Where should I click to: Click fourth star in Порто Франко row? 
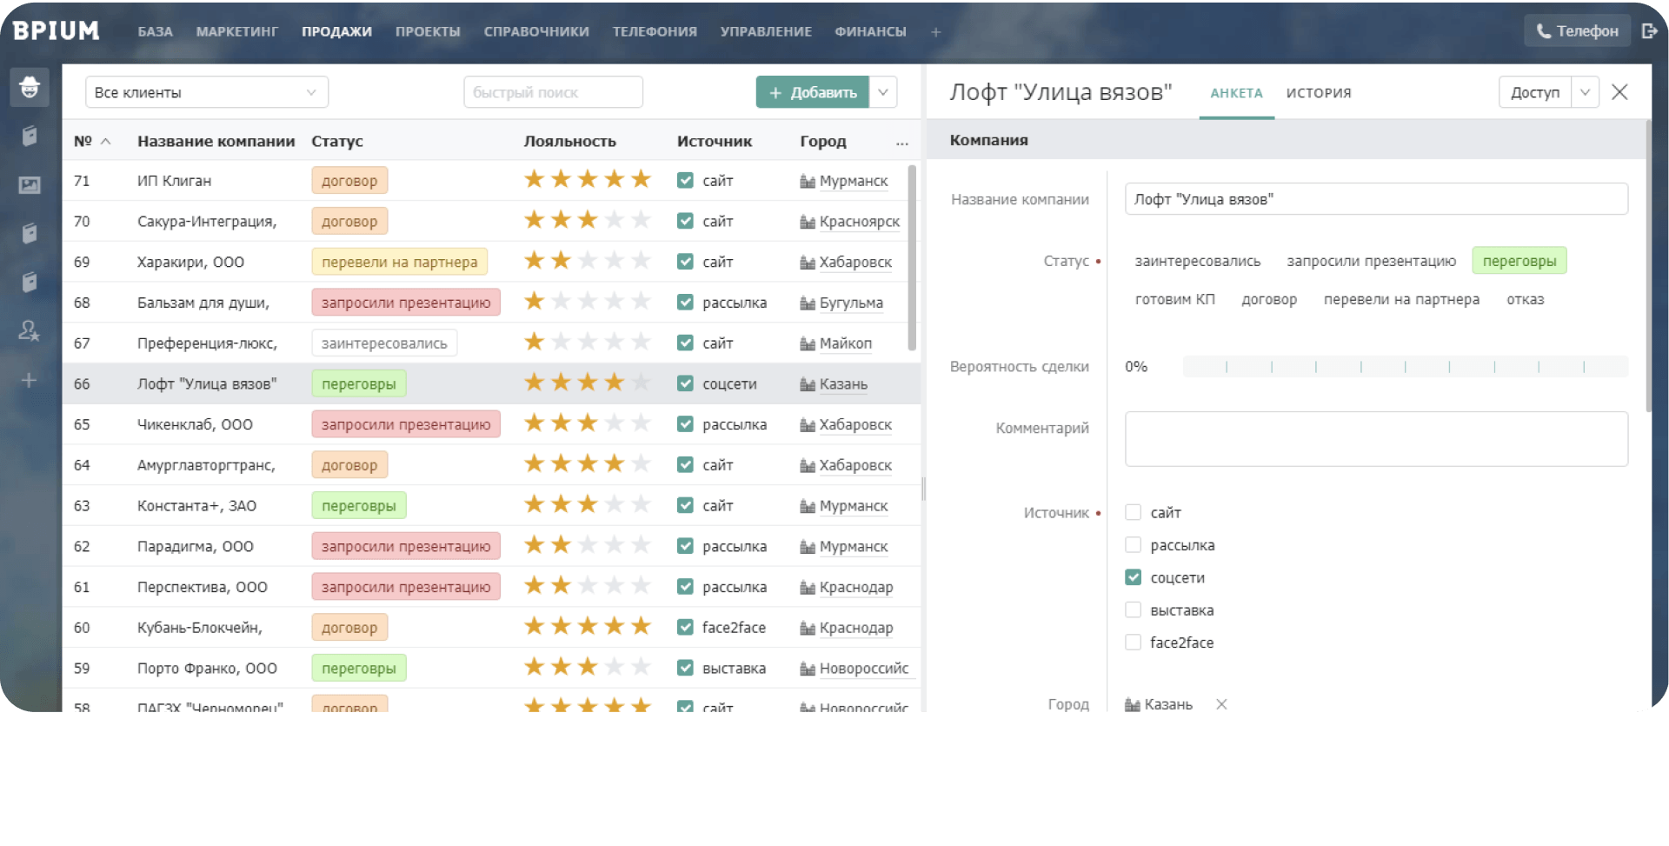click(x=615, y=666)
